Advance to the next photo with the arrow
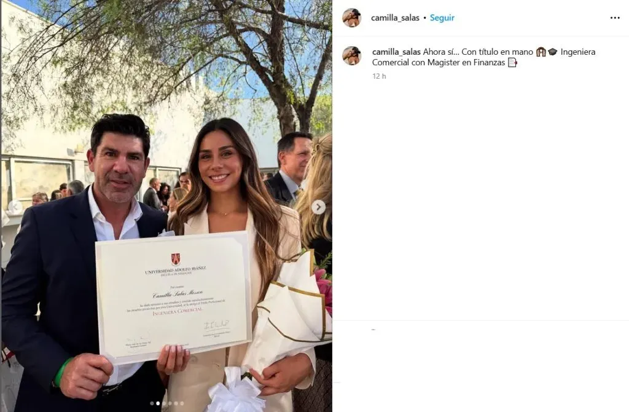The height and width of the screenshot is (412, 629). pyautogui.click(x=319, y=207)
